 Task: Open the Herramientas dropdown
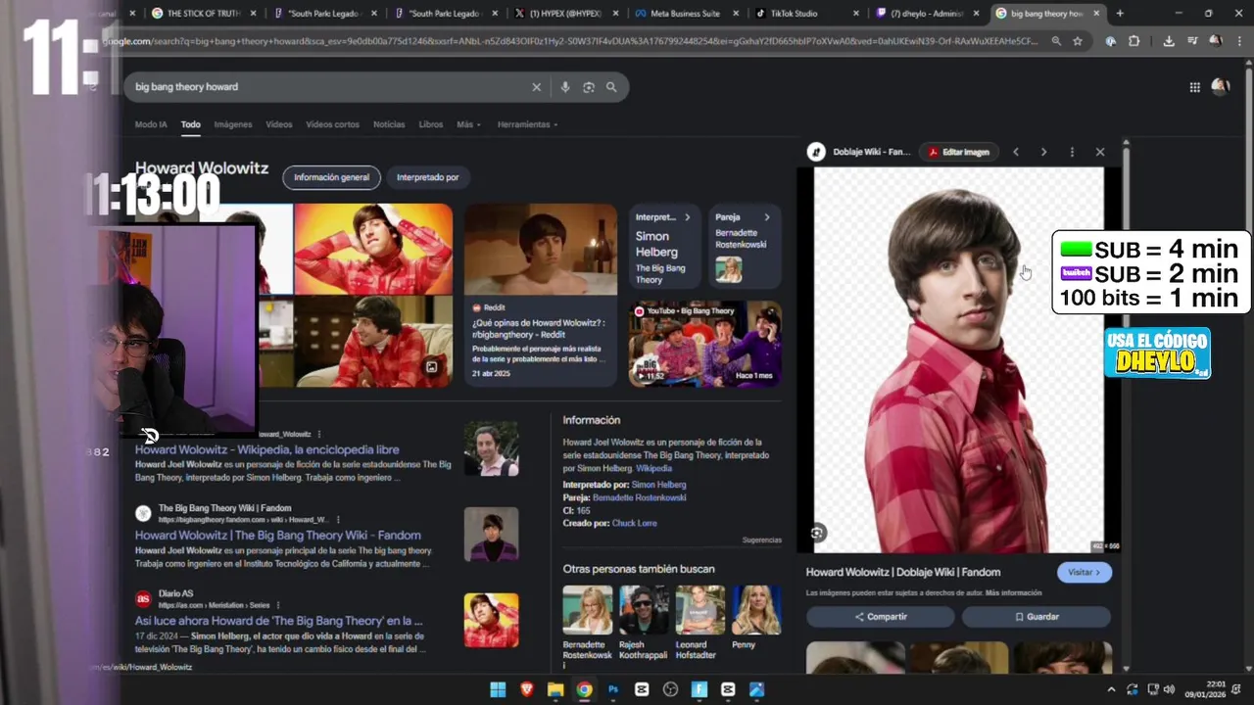click(x=527, y=124)
